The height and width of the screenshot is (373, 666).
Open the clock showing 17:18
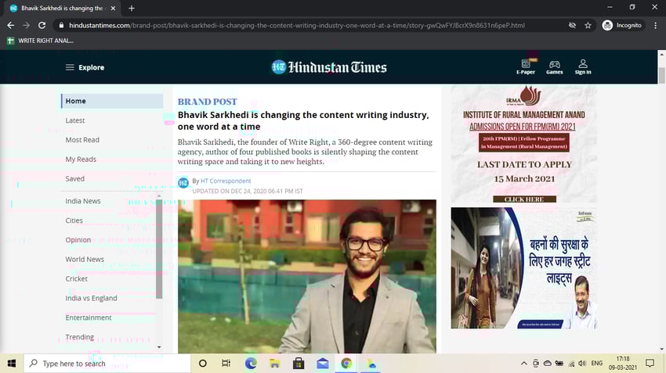tap(623, 364)
